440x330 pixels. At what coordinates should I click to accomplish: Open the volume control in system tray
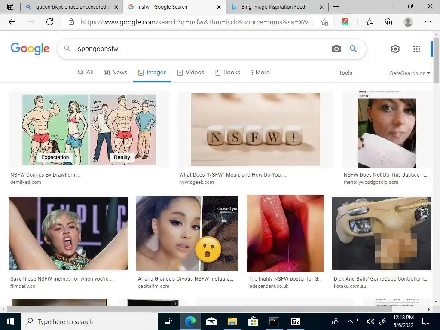[x=371, y=321]
